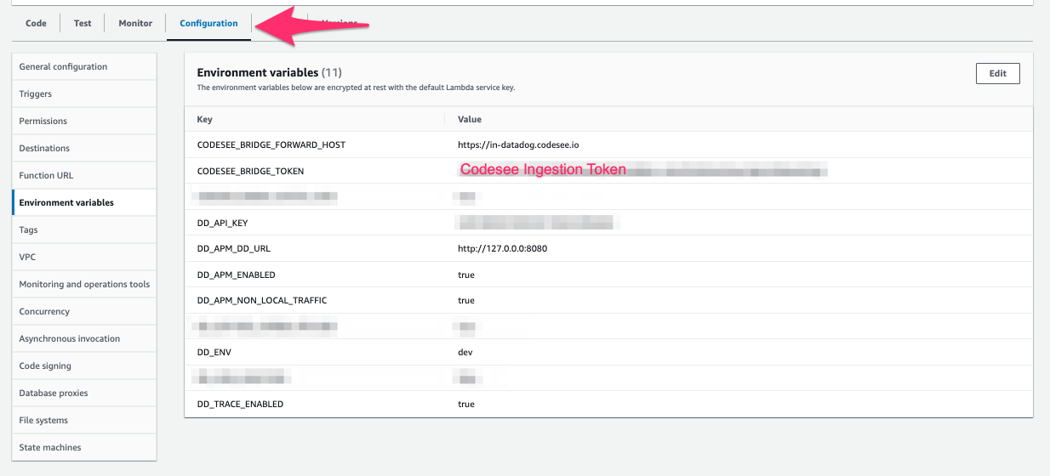This screenshot has height=476, width=1050.
Task: Select DD_APM_NON_LOCAL_TRAFFIC key
Action: tap(261, 300)
